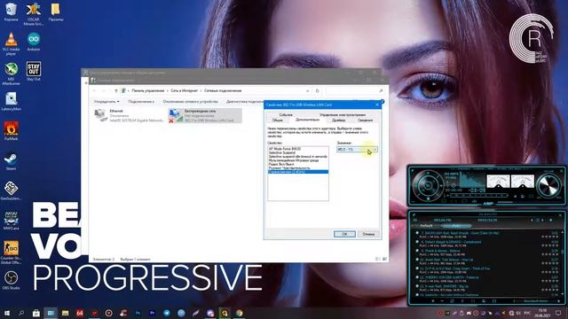Open Telegram from the taskbar

click(x=167, y=313)
